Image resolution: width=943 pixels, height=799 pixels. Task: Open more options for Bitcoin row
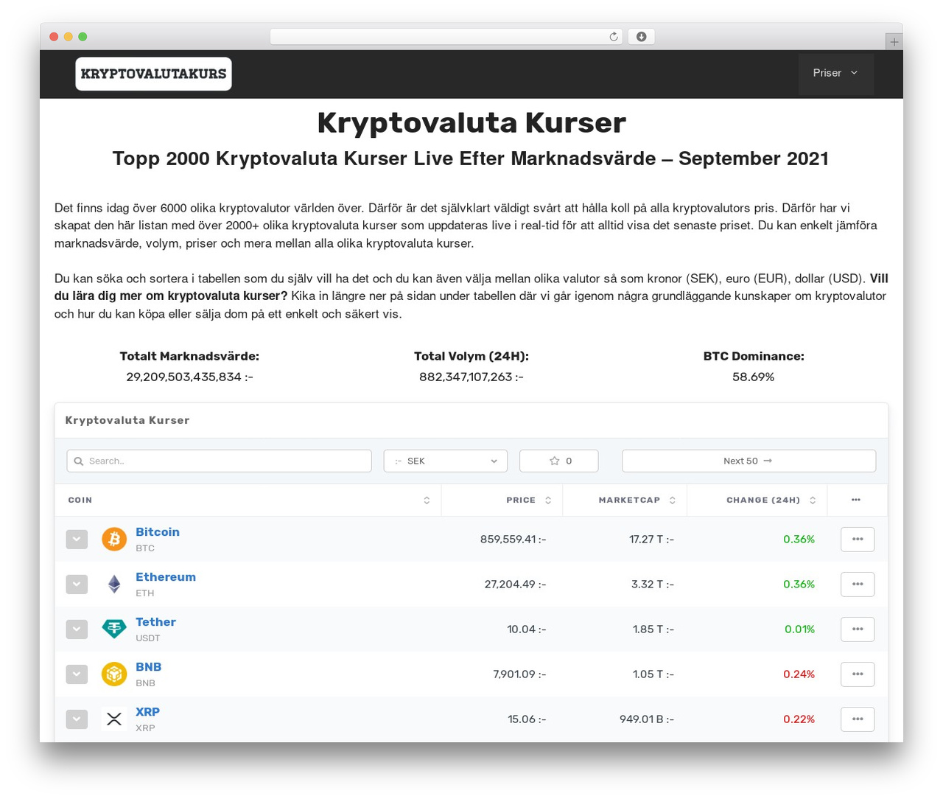pyautogui.click(x=858, y=540)
